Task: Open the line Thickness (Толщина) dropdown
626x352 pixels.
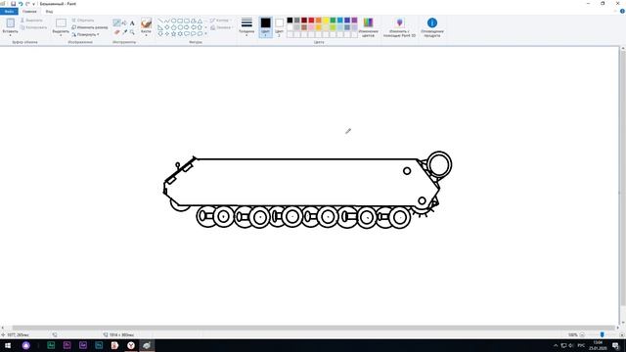Action: click(x=246, y=27)
